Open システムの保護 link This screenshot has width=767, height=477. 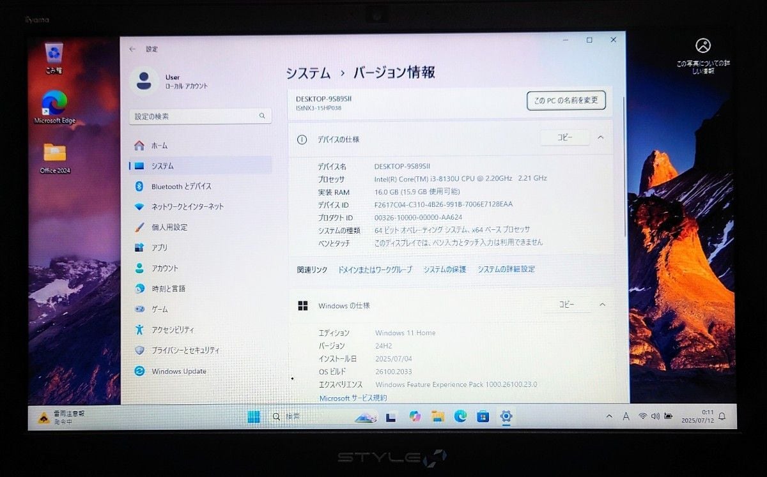(x=445, y=269)
